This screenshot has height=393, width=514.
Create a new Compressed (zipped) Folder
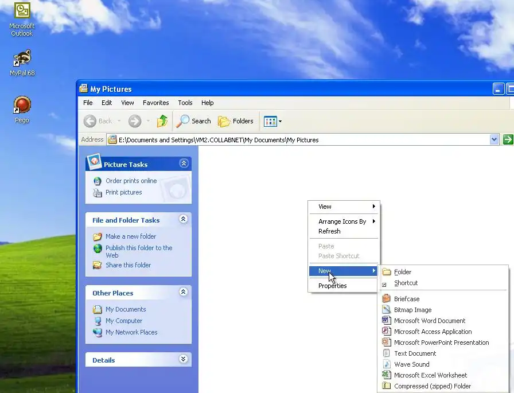coord(443,386)
